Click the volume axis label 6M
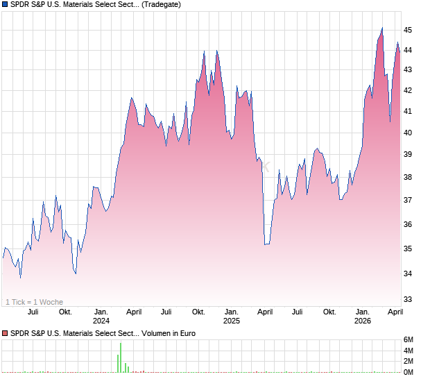 tap(408, 339)
